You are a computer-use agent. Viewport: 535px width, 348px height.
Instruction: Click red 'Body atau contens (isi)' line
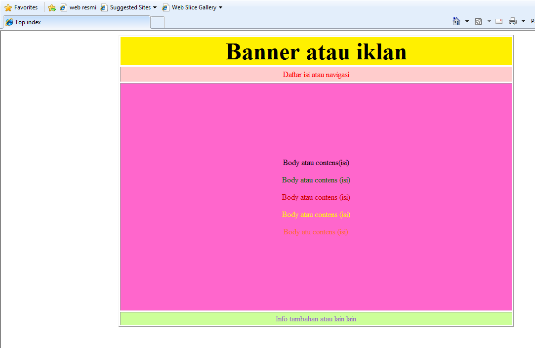(316, 197)
